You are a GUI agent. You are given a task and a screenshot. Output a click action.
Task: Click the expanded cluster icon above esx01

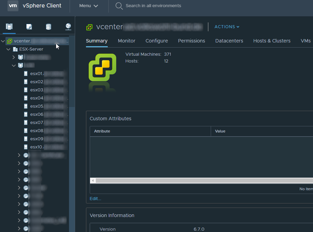click(20, 65)
